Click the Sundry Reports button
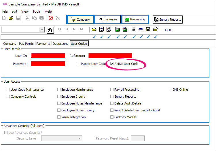216x151 pixels. tap(167, 20)
